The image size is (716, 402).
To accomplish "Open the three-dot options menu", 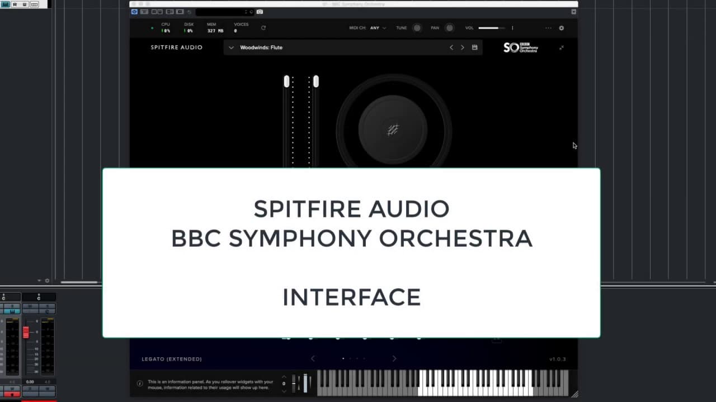I will point(548,28).
